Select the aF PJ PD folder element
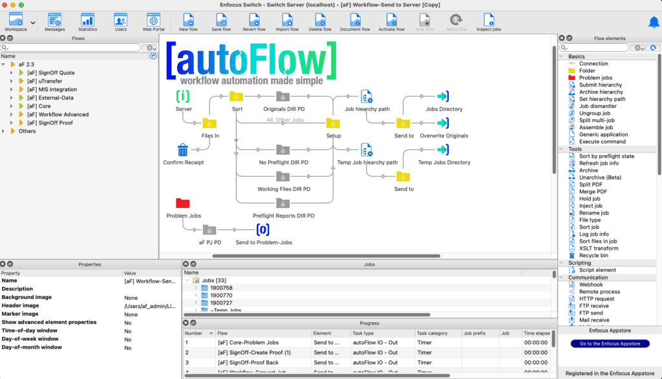The width and height of the screenshot is (662, 379). 209,230
